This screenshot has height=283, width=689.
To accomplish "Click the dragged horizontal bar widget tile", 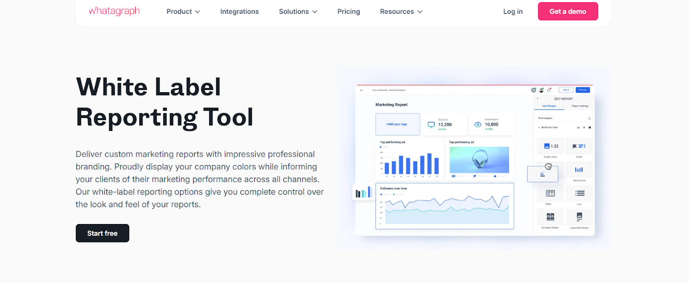I will [x=543, y=174].
